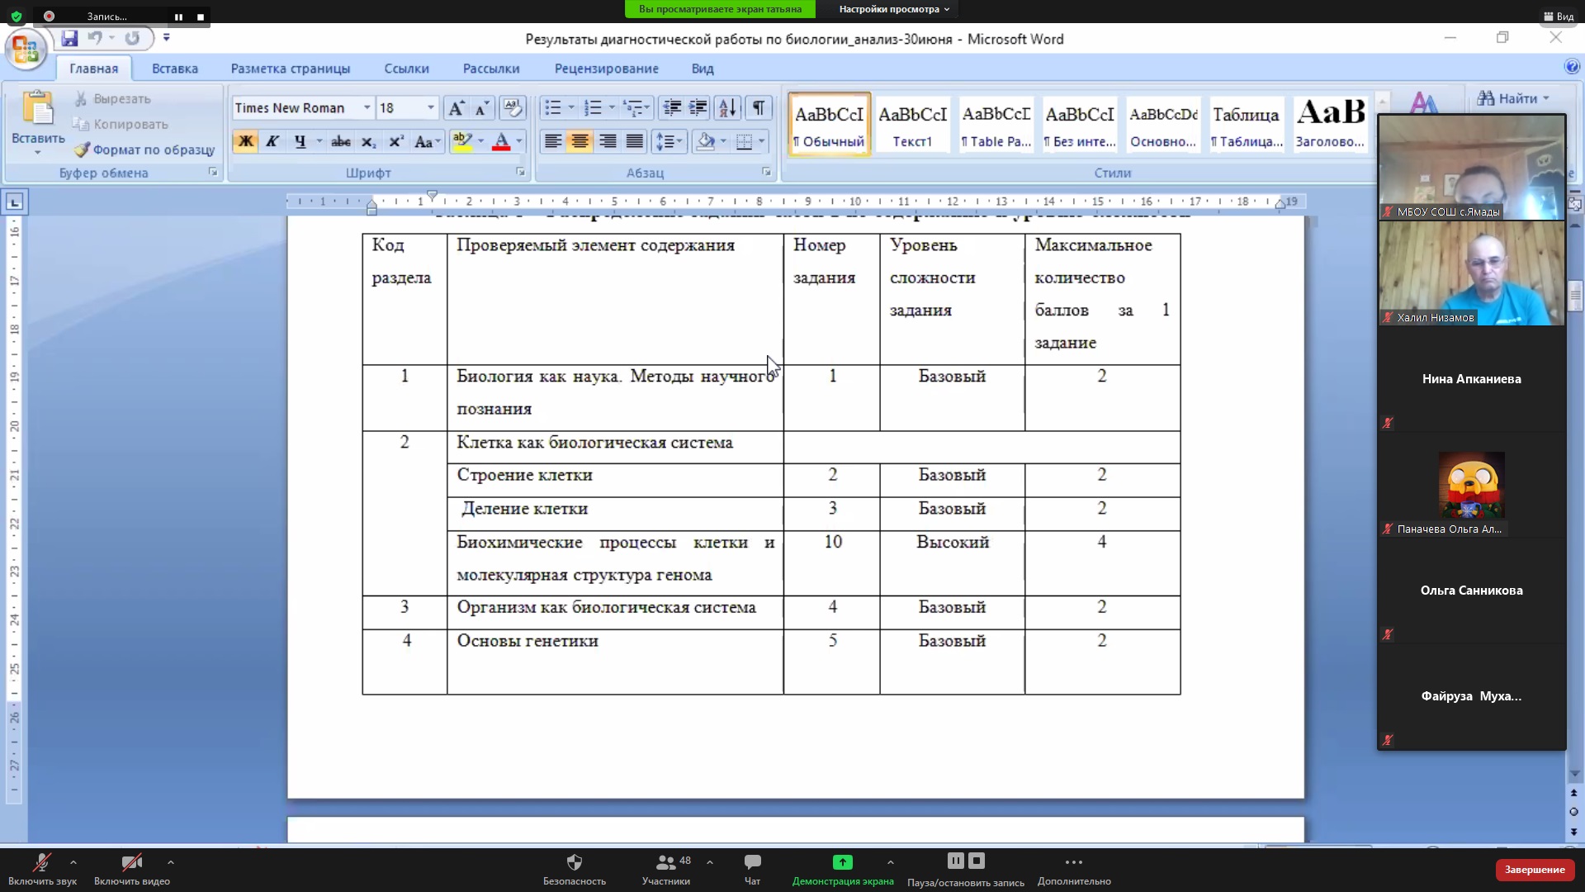This screenshot has width=1585, height=892.
Task: Click the Save icon in quick access toolbar
Action: click(69, 38)
